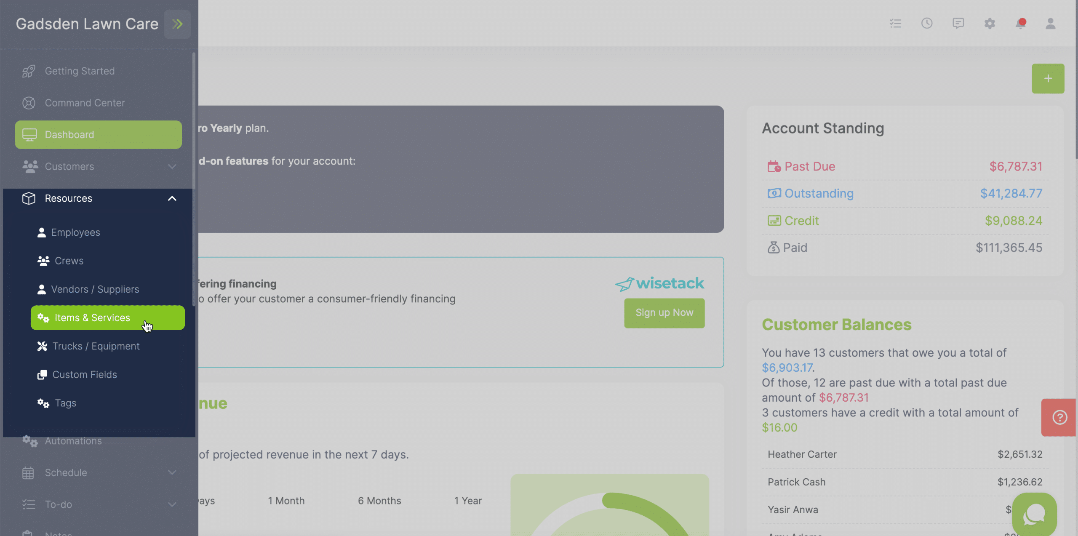The height and width of the screenshot is (536, 1078).
Task: Select the 1 Month revenue range
Action: (x=286, y=501)
